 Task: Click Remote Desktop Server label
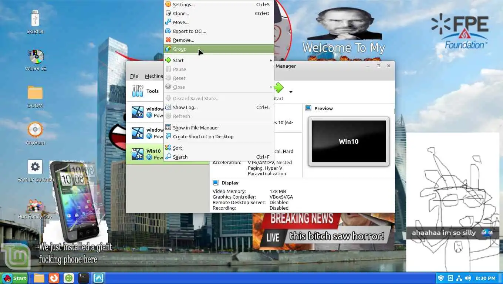click(x=239, y=202)
